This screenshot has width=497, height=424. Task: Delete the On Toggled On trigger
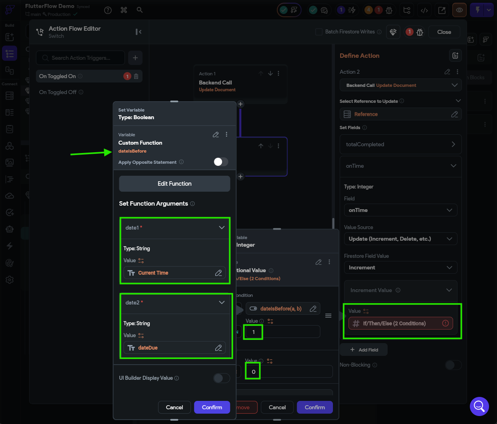pos(136,76)
